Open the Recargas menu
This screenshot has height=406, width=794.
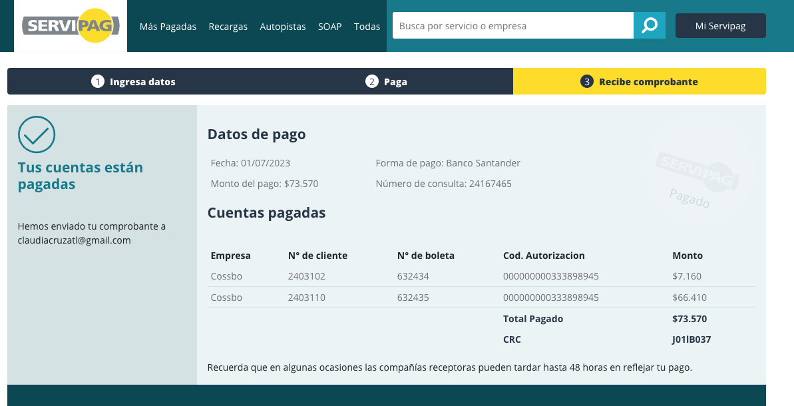[x=228, y=27]
